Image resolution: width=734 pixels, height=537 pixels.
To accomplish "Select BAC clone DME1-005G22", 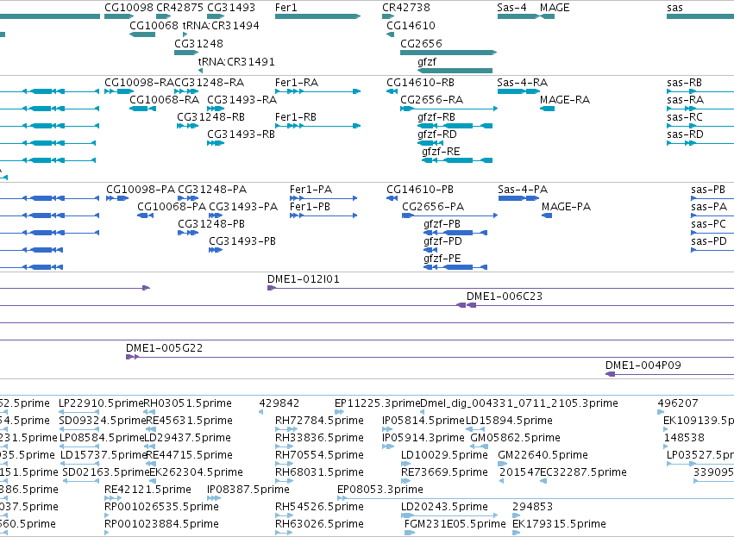I will pyautogui.click(x=164, y=349).
